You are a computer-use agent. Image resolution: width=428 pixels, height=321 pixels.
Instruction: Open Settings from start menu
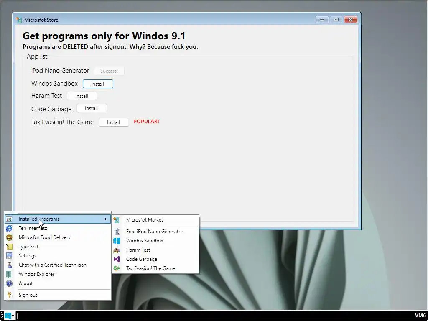[58, 256]
